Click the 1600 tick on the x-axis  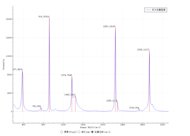pos(83,124)
